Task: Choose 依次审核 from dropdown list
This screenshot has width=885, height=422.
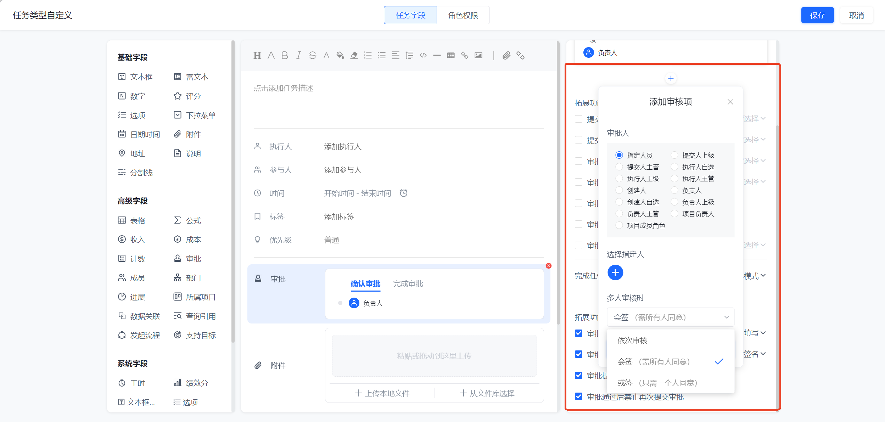Action: [671, 341]
